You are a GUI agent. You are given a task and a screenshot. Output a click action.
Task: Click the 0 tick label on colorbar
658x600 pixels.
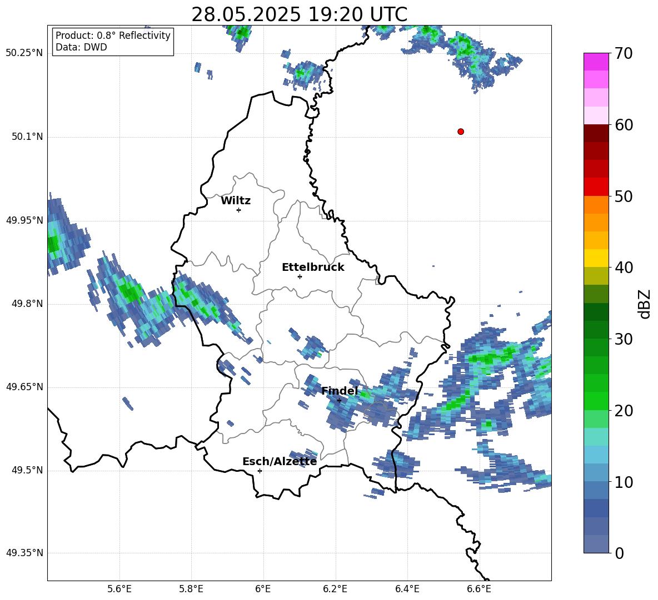pyautogui.click(x=619, y=553)
